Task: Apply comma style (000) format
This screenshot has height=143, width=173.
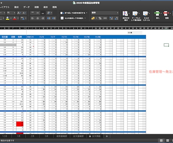Action: point(105,18)
